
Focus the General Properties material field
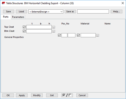point(88,35)
